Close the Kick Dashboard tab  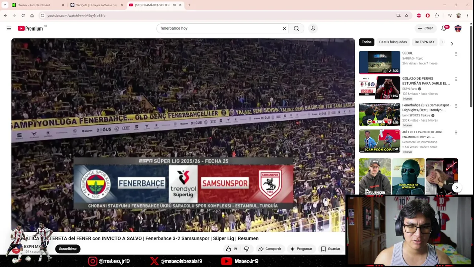coord(63,5)
